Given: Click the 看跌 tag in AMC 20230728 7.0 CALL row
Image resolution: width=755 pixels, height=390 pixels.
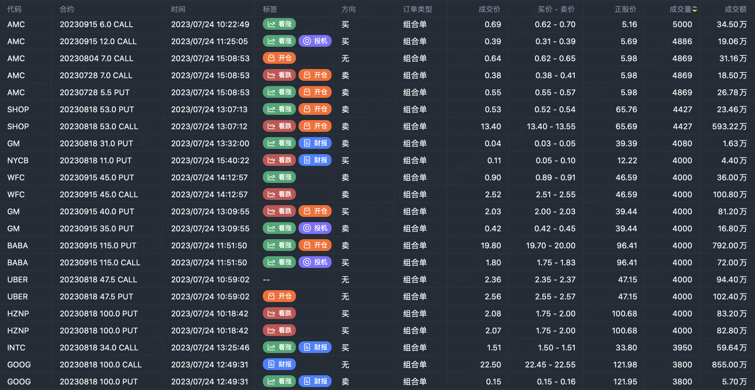Looking at the screenshot, I should (x=280, y=75).
